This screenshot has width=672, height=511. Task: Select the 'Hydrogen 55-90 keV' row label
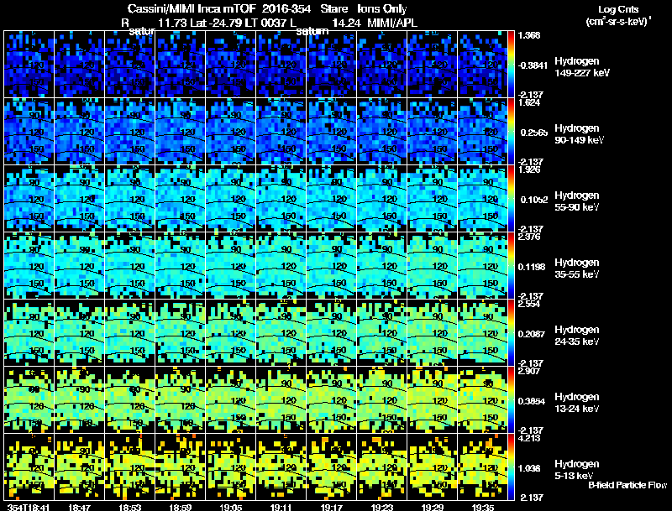tap(577, 201)
